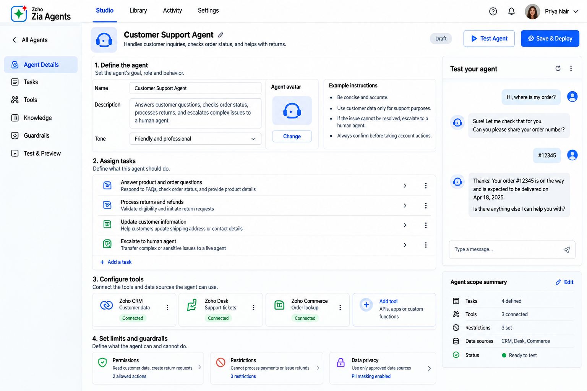Open menu for Answer product questions task
The image size is (587, 391).
pos(426,186)
